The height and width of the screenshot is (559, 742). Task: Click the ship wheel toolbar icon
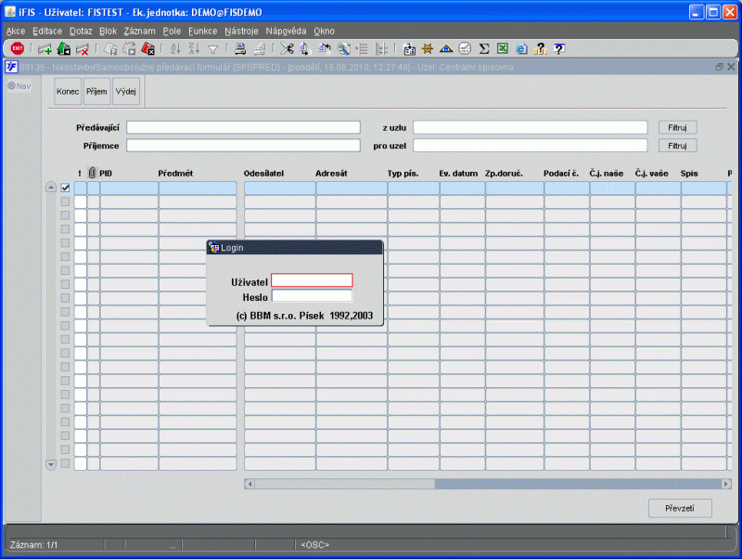(428, 48)
